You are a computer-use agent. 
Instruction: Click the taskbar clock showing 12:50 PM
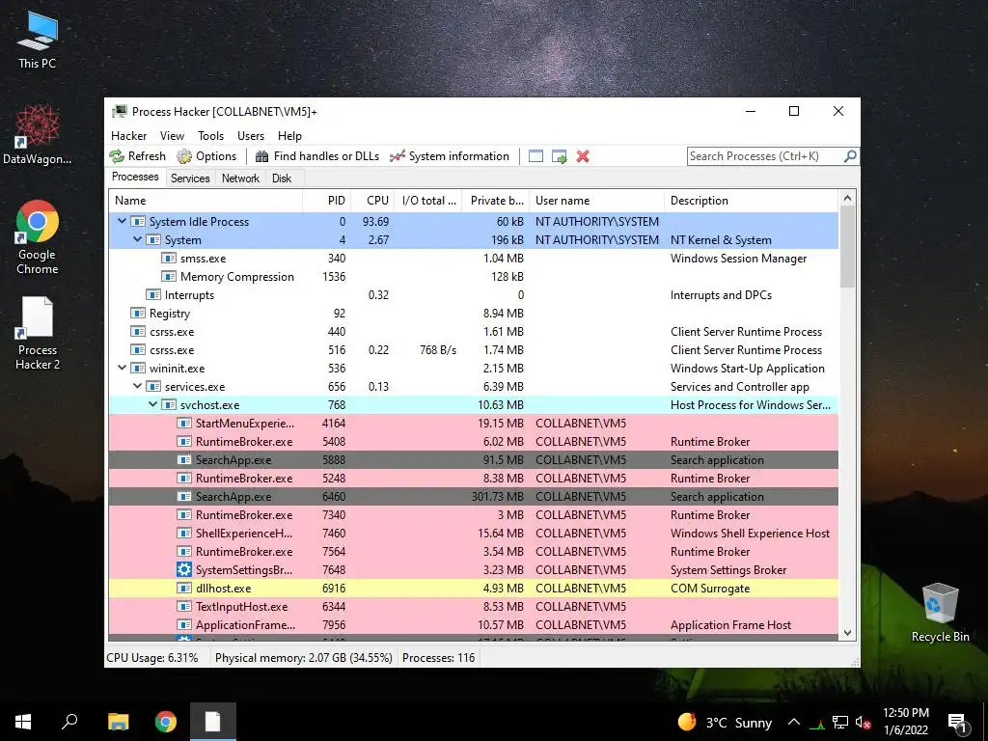point(905,722)
